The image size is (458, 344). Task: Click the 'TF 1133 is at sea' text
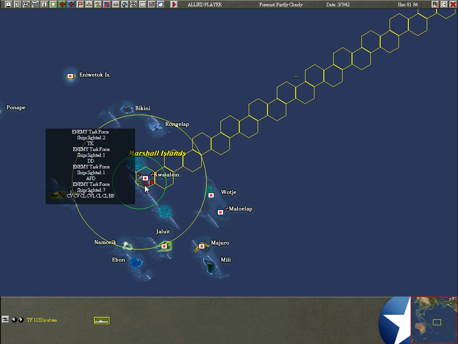click(42, 320)
